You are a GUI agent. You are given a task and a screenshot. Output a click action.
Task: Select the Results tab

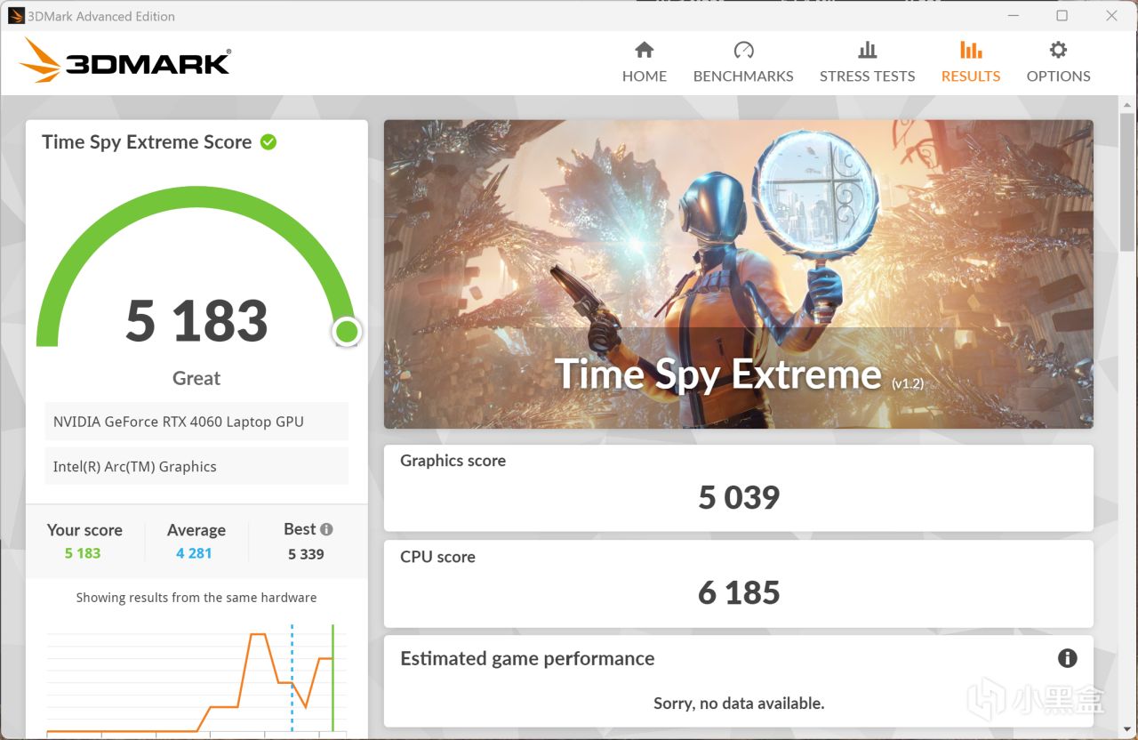click(x=971, y=62)
